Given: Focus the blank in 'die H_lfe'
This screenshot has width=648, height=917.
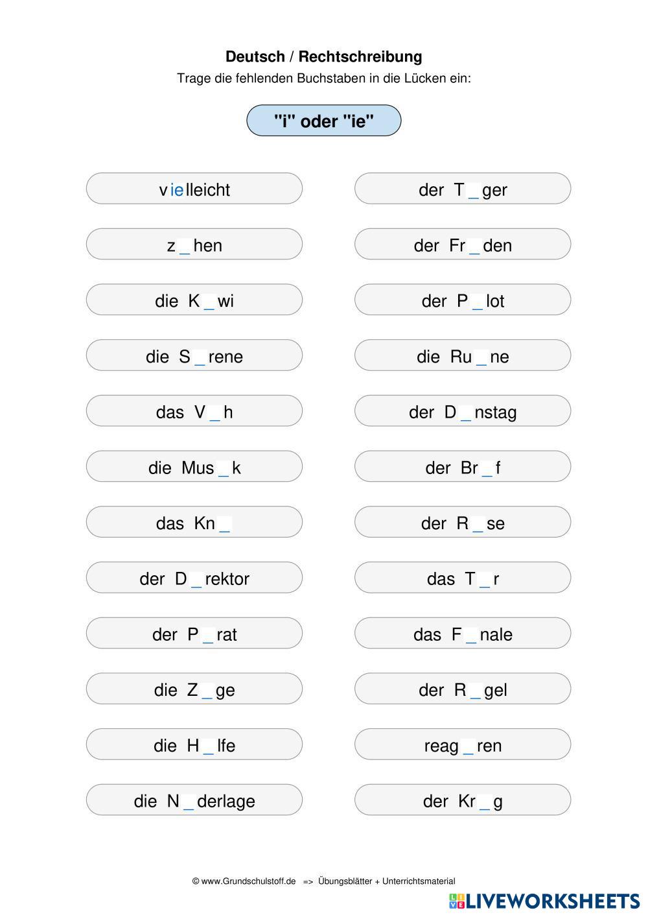Looking at the screenshot, I should pyautogui.click(x=208, y=746).
